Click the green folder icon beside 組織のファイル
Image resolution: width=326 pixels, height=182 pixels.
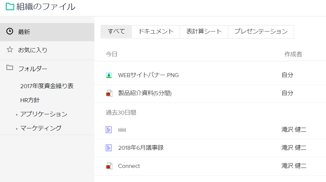tap(10, 7)
